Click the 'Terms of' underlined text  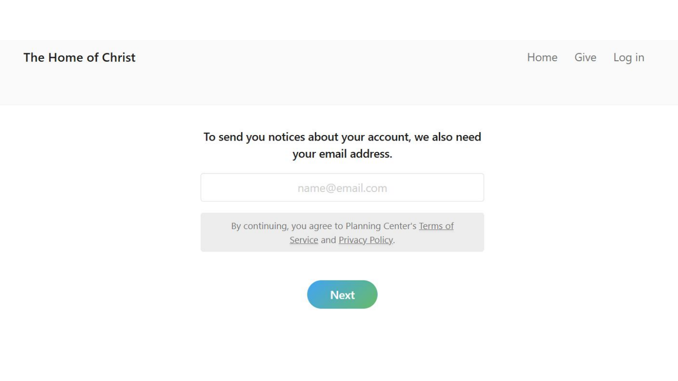click(x=436, y=226)
